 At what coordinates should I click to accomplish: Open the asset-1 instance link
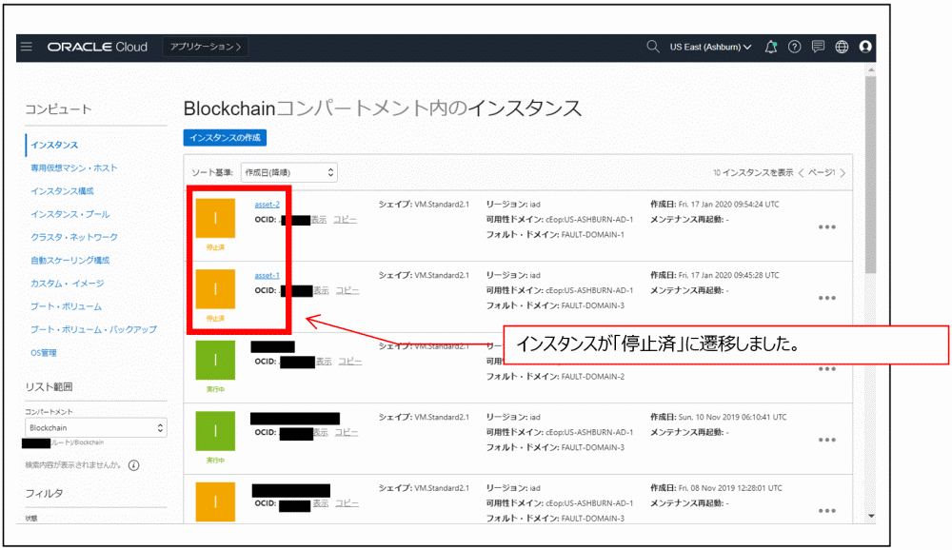pyautogui.click(x=268, y=276)
